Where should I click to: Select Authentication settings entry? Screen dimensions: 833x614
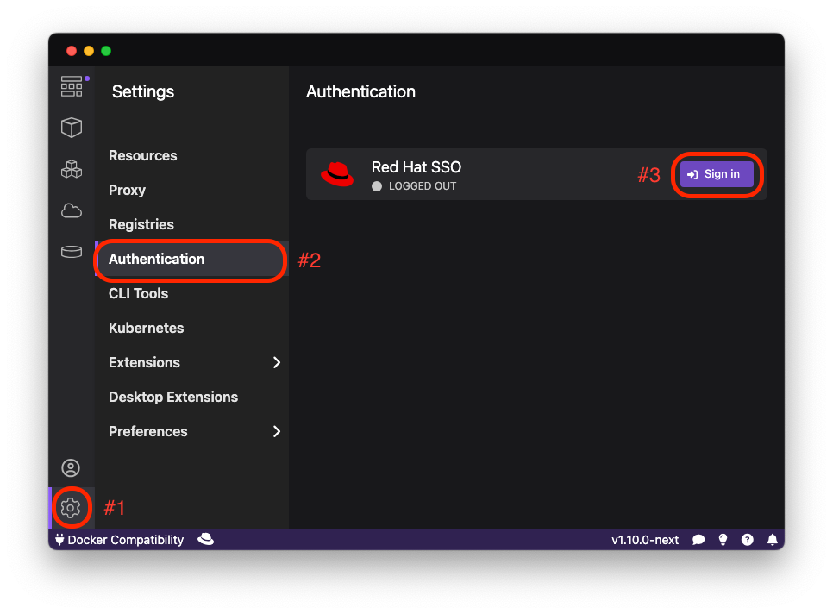(x=191, y=260)
